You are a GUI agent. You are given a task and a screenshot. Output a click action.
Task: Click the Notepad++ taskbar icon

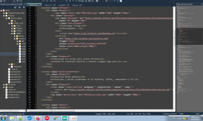pos(21,118)
